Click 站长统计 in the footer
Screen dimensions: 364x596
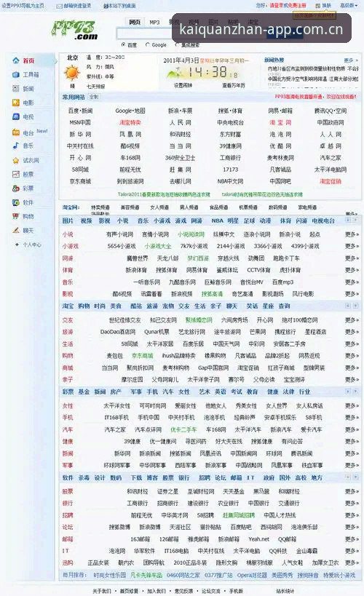point(285,591)
